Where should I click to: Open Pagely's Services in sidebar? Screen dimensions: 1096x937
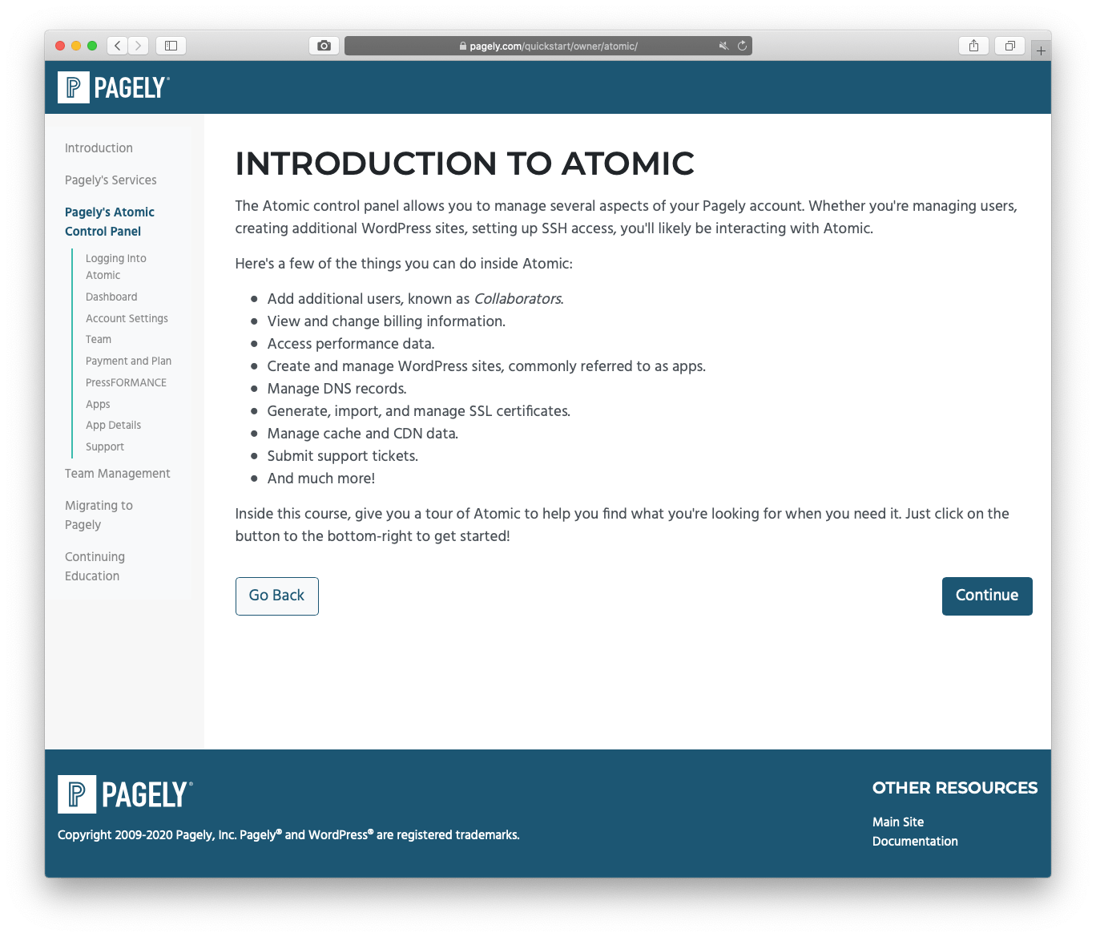(x=111, y=180)
